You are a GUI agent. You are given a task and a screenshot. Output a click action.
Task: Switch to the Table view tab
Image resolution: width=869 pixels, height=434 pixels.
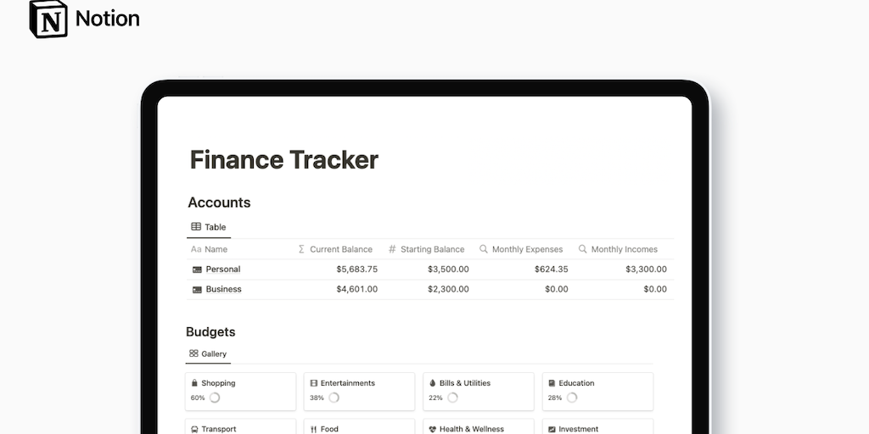pos(209,227)
